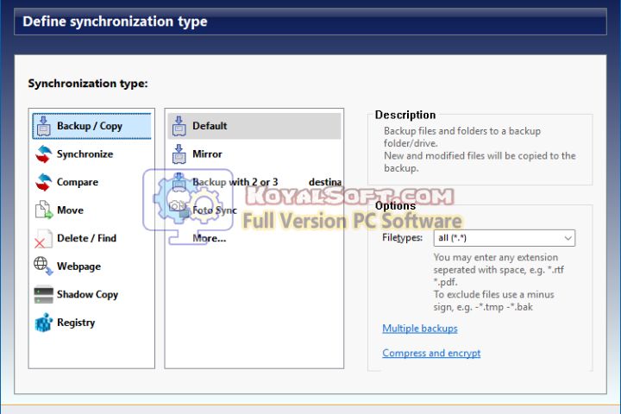Open the Multiple backups link

(420, 329)
